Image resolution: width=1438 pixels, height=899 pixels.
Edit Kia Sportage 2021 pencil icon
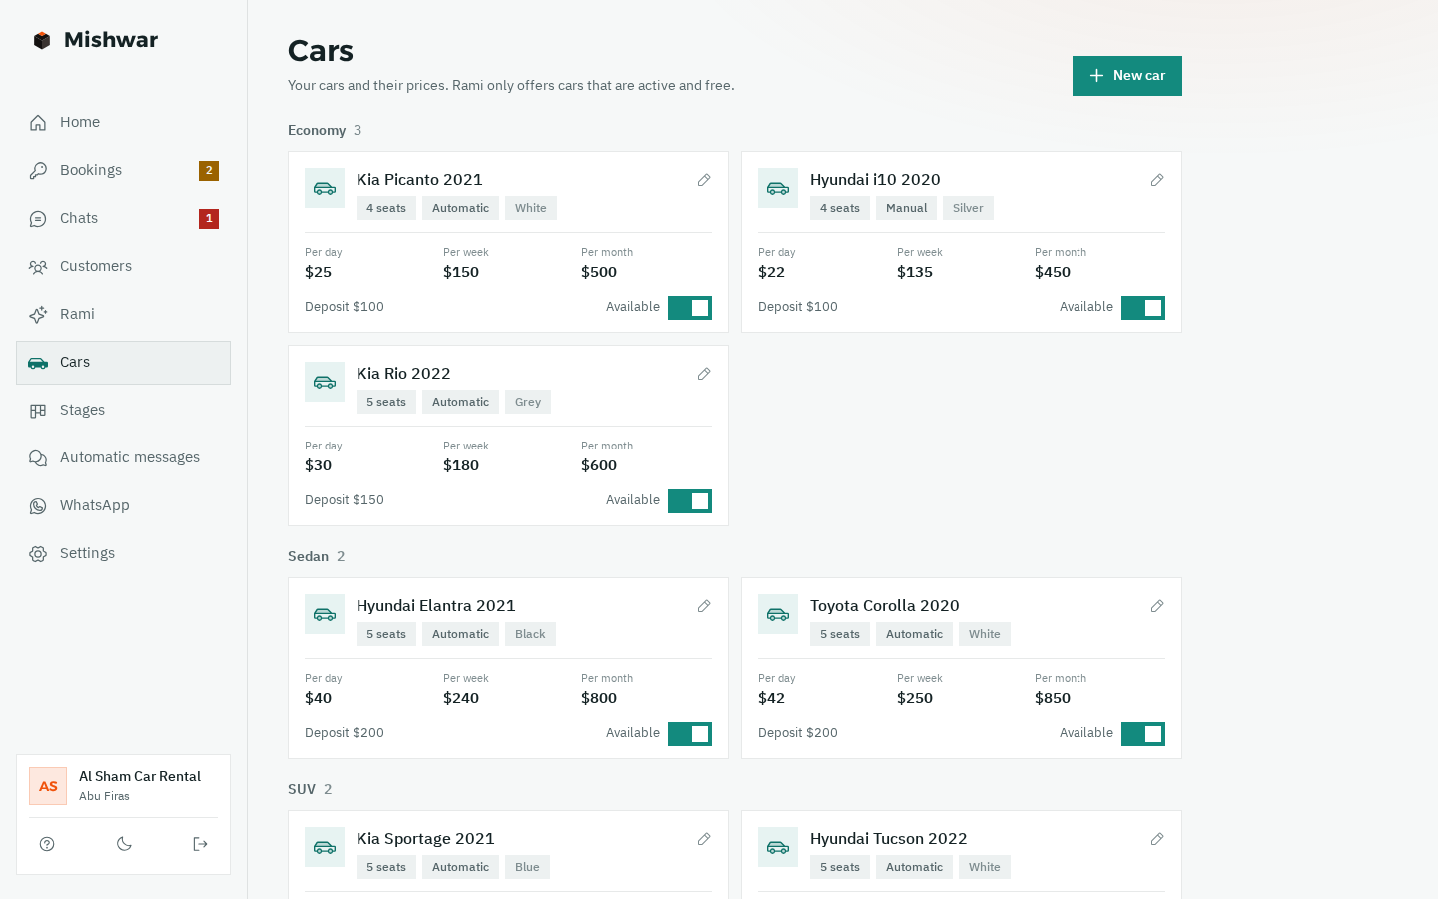[x=704, y=839]
